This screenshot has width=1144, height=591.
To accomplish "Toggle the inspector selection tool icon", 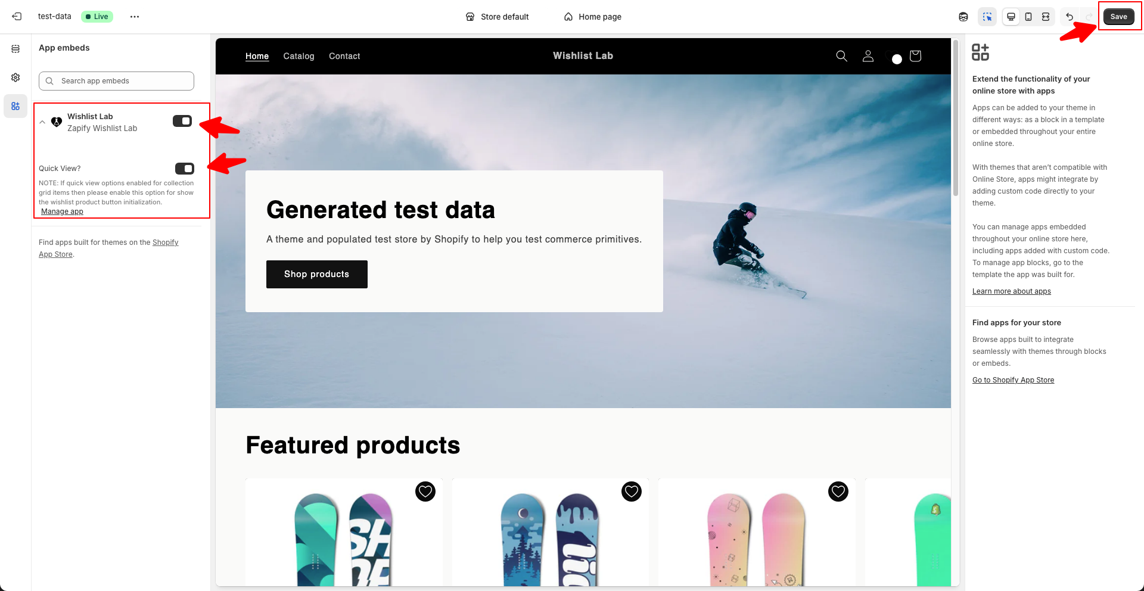I will pyautogui.click(x=987, y=17).
